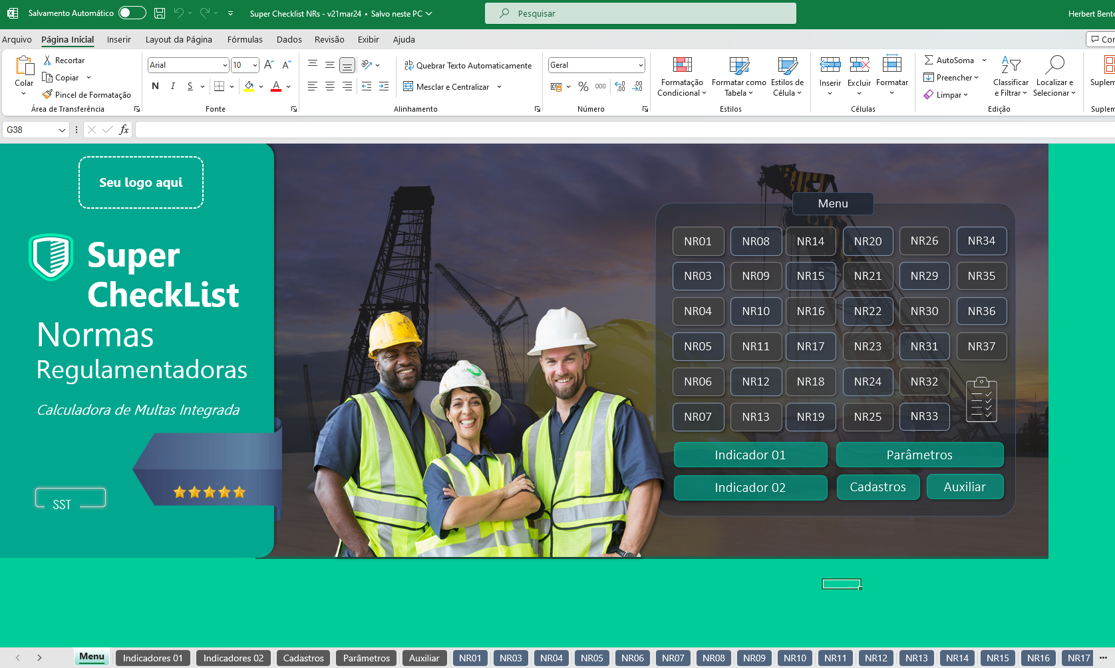This screenshot has width=1115, height=668.
Task: Click the Inserir cells icon
Action: click(x=830, y=64)
